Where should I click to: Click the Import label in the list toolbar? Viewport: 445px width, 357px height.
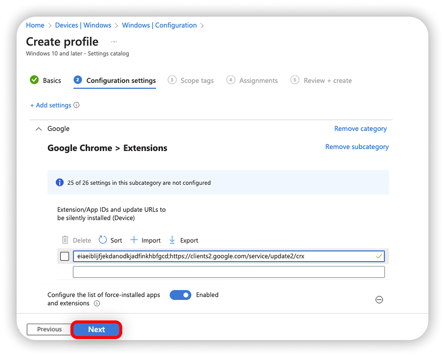coord(151,240)
